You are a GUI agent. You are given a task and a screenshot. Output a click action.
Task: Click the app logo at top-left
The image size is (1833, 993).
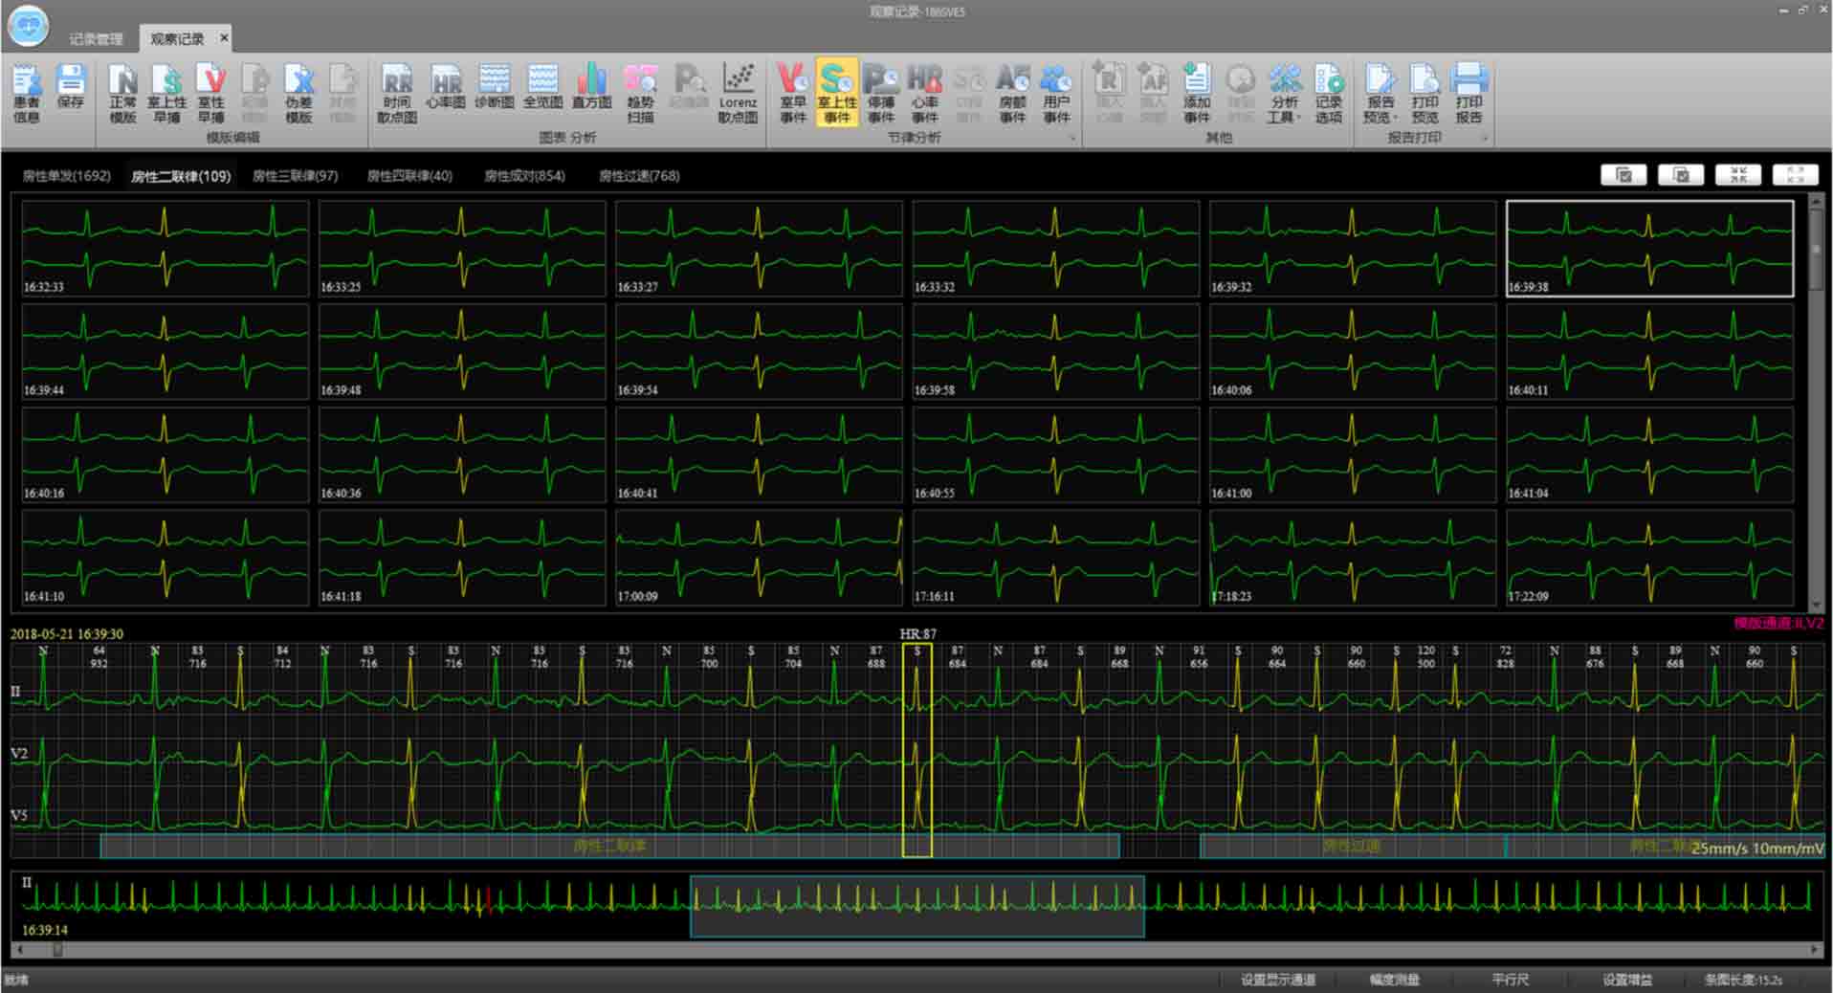pyautogui.click(x=28, y=26)
